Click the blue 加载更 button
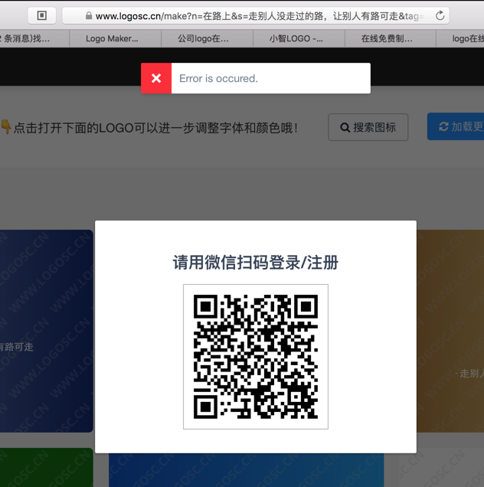The image size is (484, 487). 456,126
